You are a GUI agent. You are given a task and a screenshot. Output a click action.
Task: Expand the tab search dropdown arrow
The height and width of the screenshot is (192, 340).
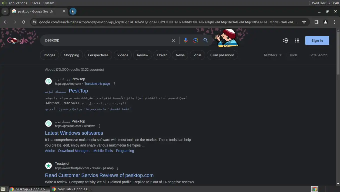[5, 11]
